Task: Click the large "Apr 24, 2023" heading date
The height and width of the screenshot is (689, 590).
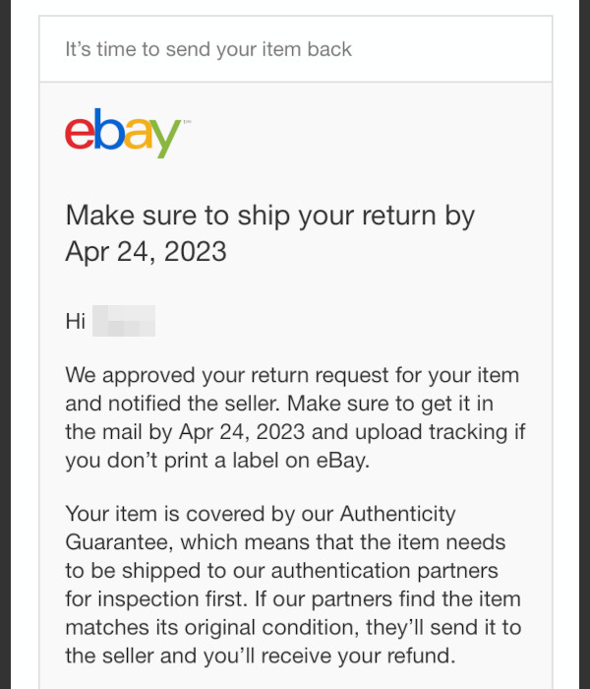Action: (x=146, y=252)
